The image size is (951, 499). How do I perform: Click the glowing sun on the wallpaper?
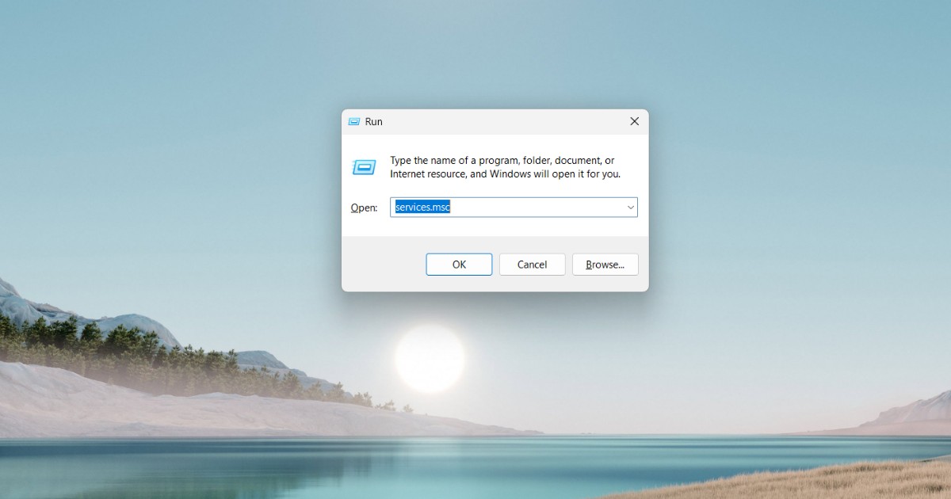click(x=430, y=358)
